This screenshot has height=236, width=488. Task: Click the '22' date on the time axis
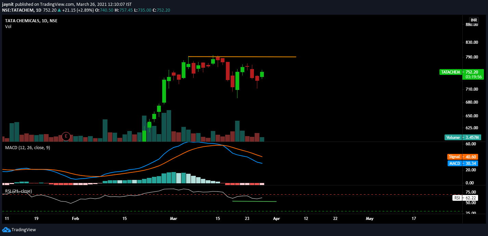pyautogui.click(x=335, y=218)
